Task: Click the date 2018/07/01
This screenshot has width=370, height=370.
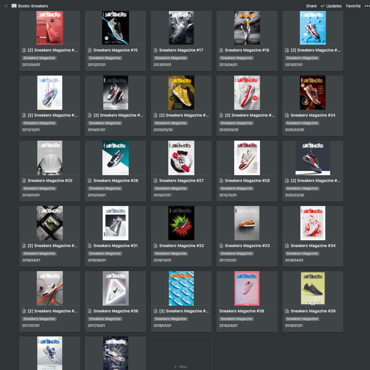Action: [x=294, y=326]
